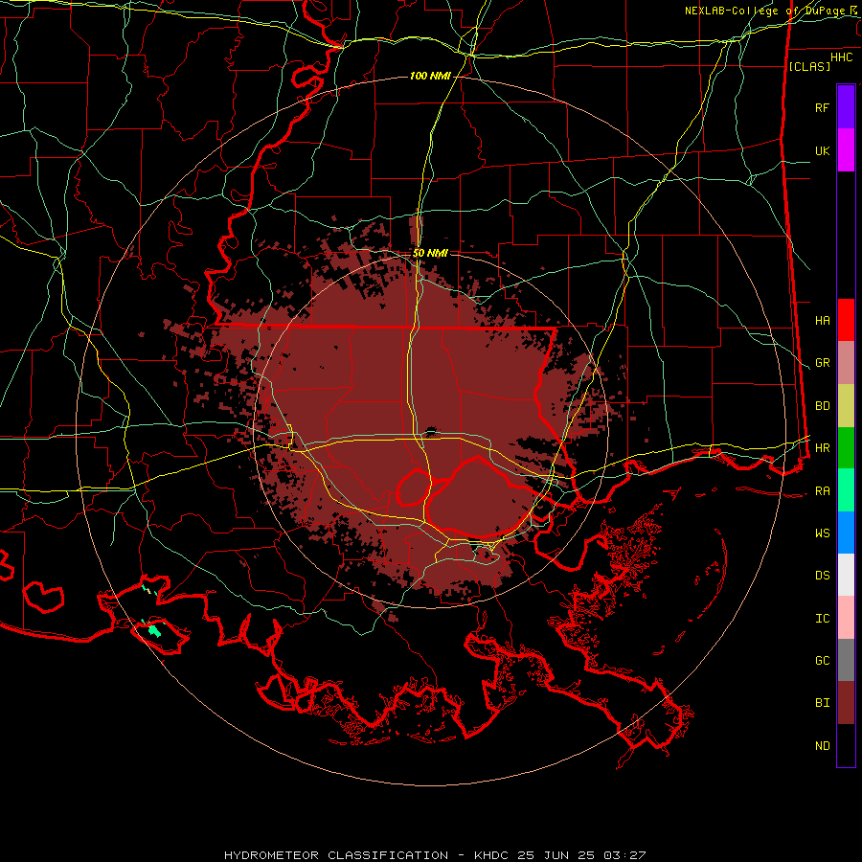This screenshot has height=862, width=862.
Task: Click the BI legend label
Action: tap(822, 703)
